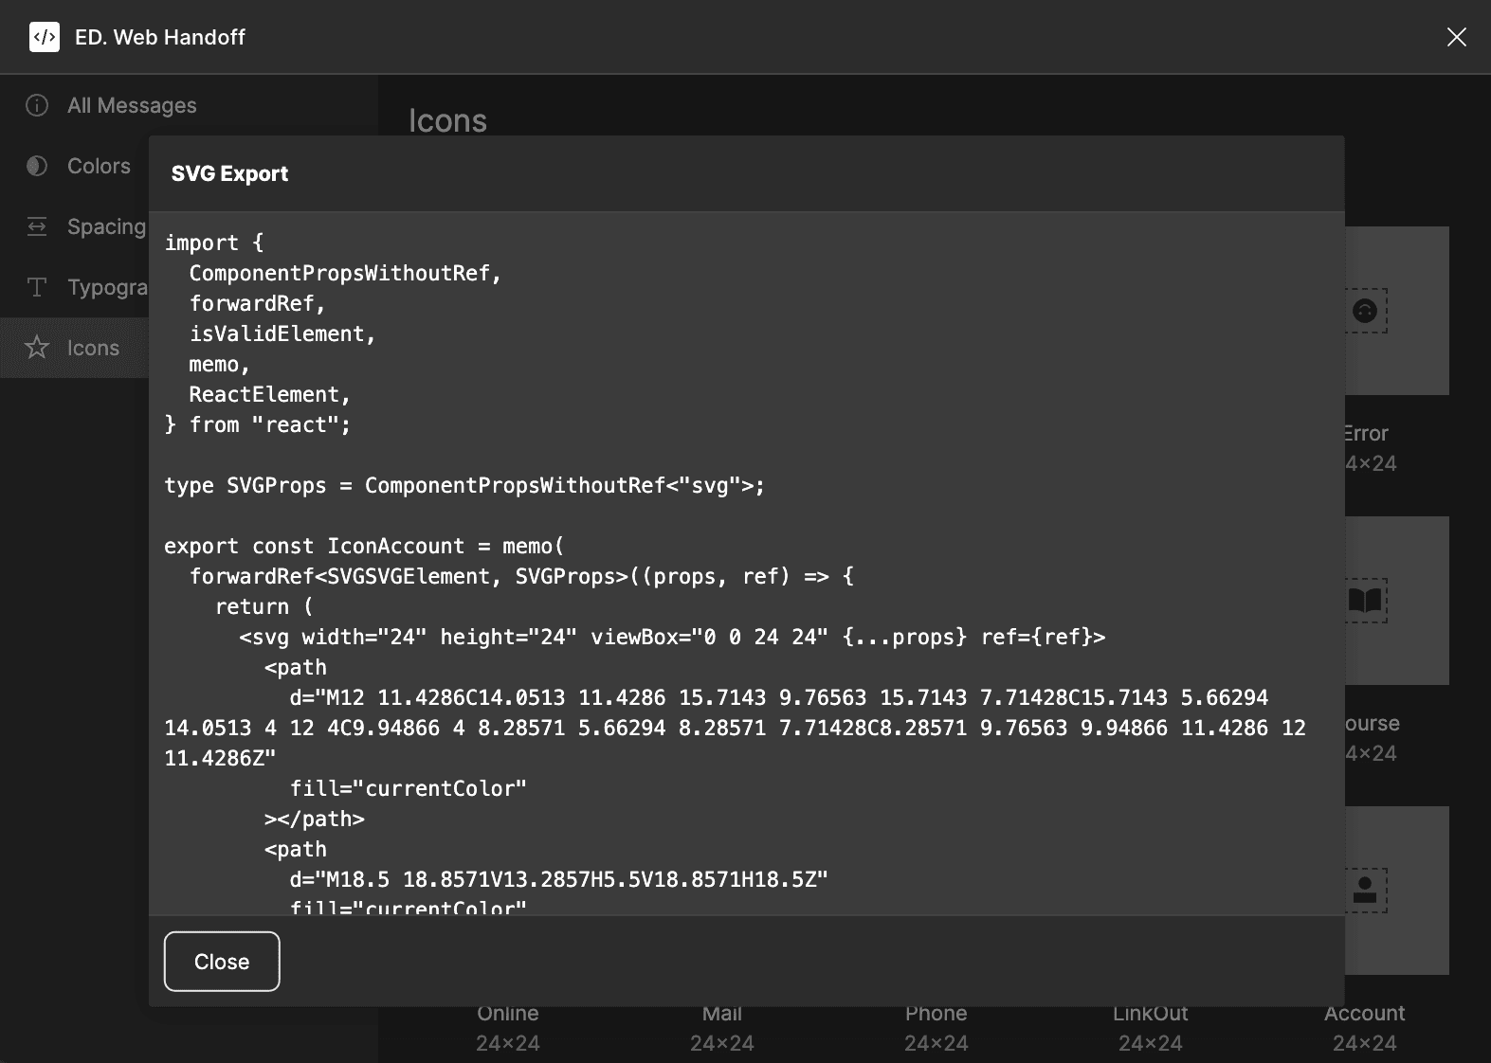
Task: Click the SVG Export dialog title
Action: (229, 173)
